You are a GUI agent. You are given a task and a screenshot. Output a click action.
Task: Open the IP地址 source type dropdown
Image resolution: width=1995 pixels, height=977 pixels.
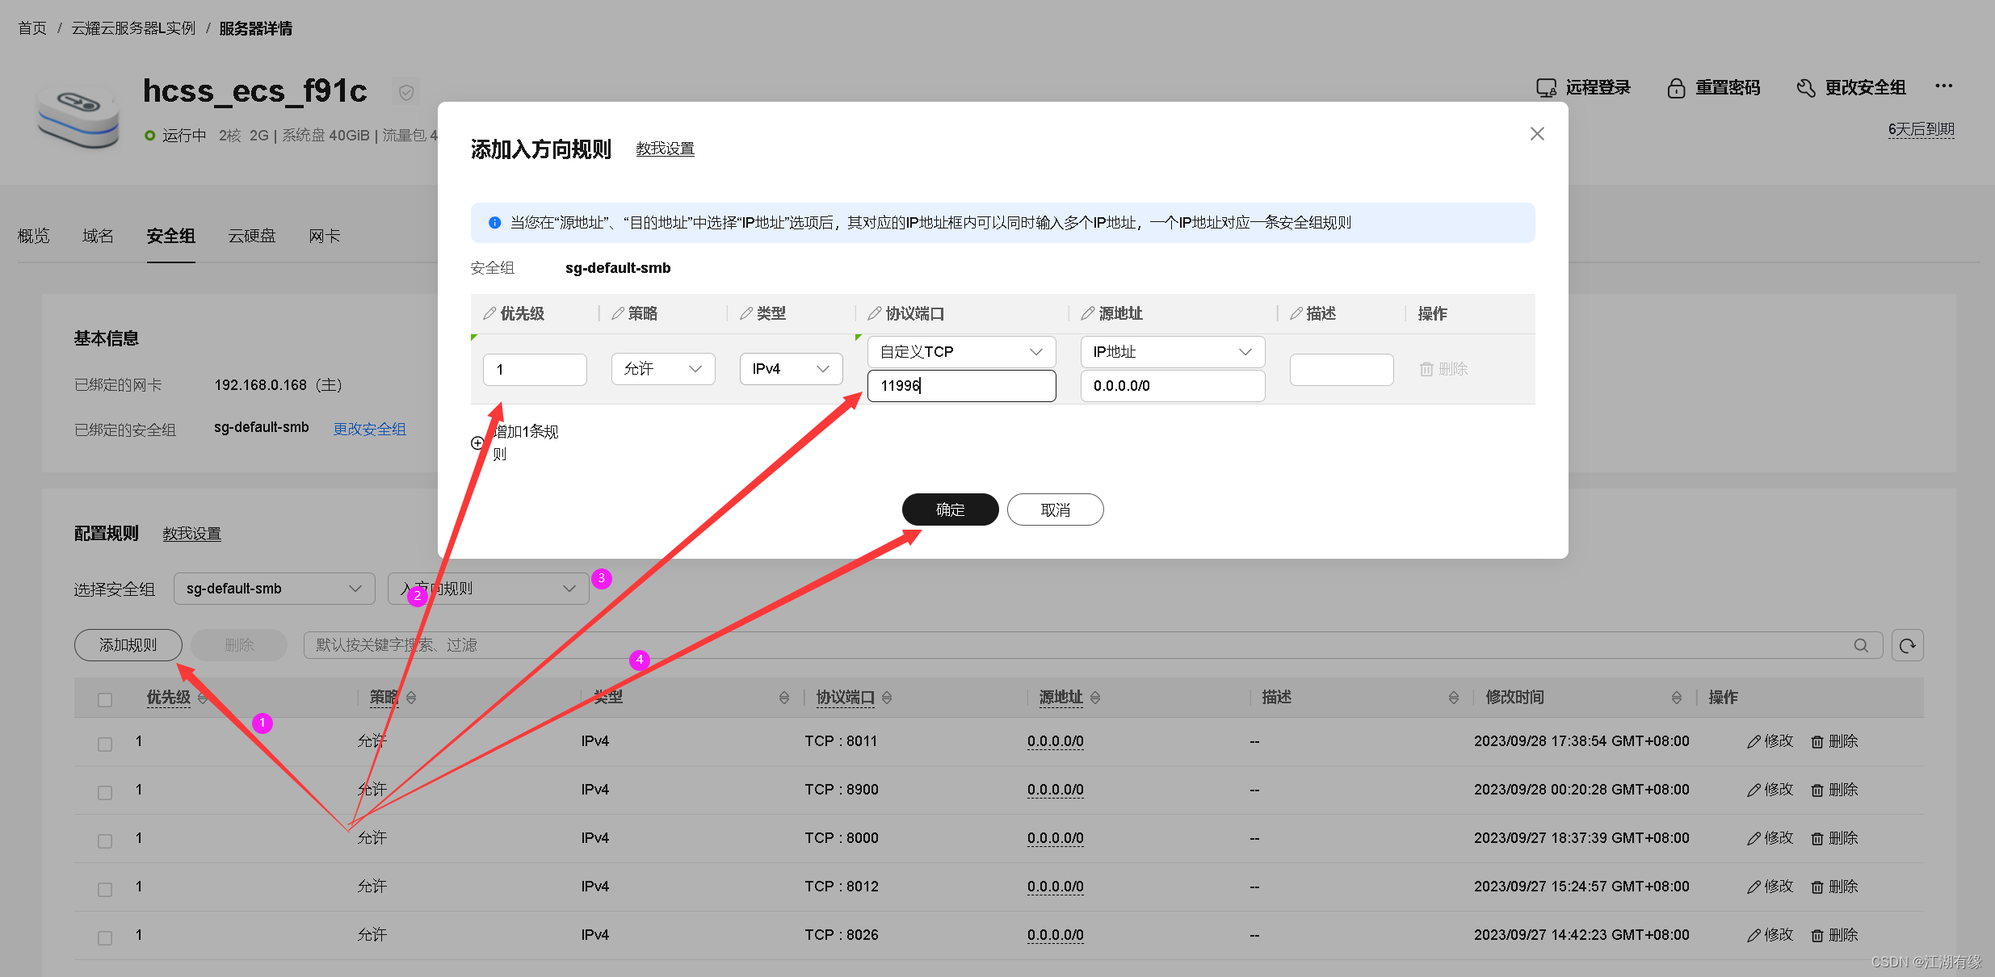point(1172,352)
